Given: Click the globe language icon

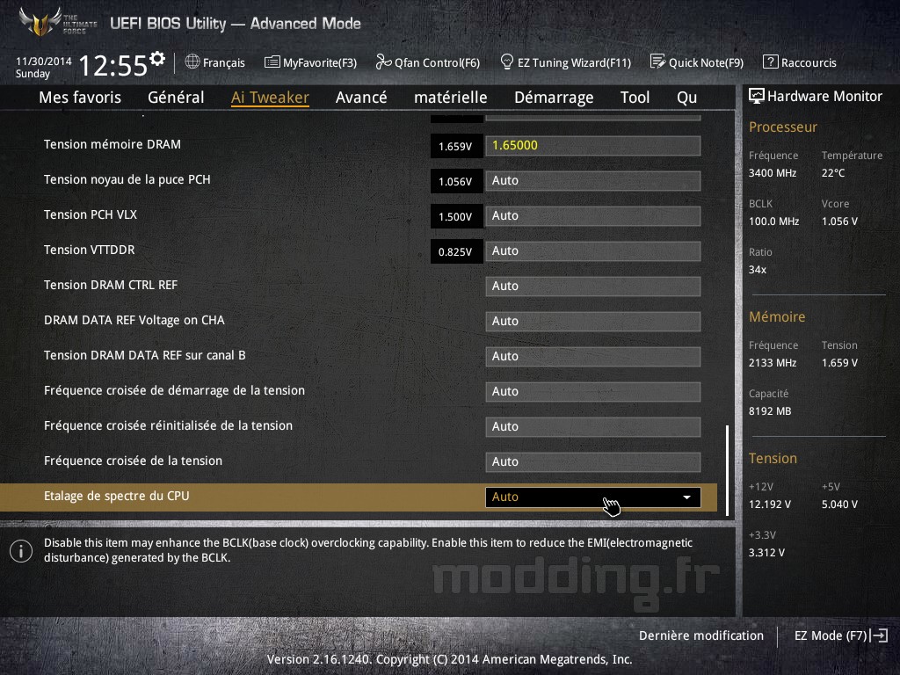Looking at the screenshot, I should pyautogui.click(x=192, y=62).
